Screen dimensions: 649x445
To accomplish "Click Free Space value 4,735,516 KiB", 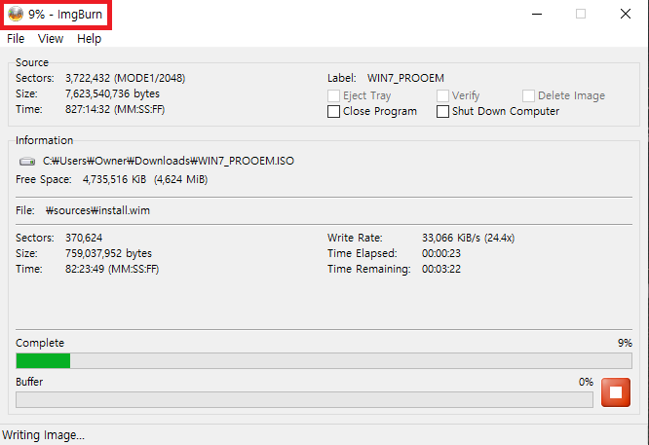I will 114,179.
